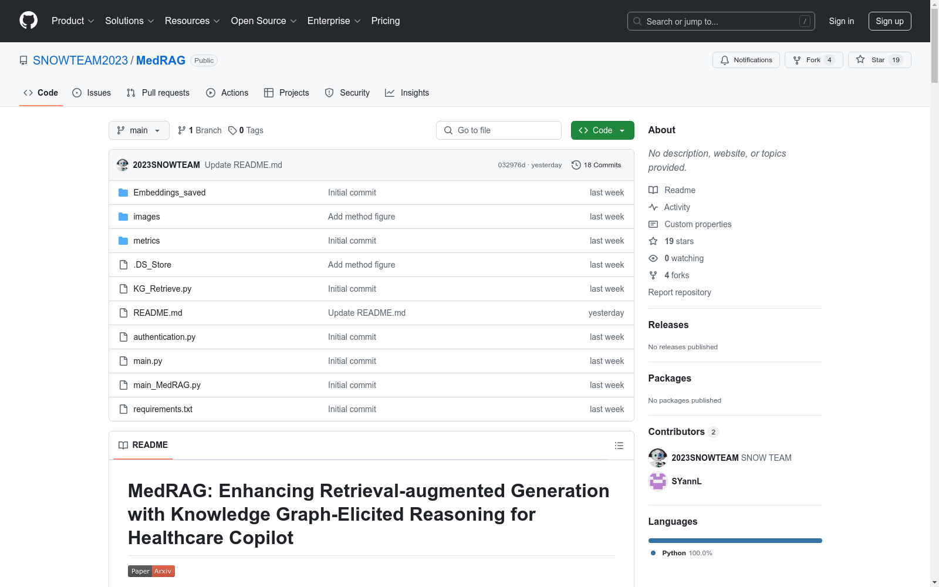939x587 pixels.
Task: Click the KG_Retrieve.py file icon
Action: (x=123, y=289)
